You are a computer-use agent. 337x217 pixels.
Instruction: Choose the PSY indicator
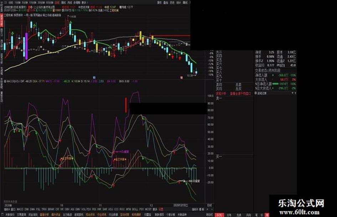(142, 209)
